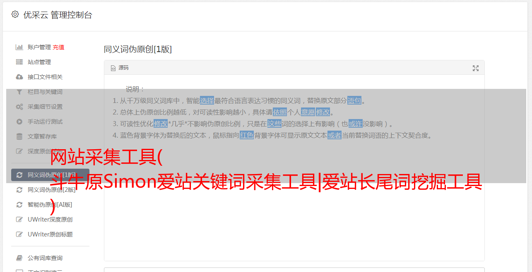Click the 接口文件相关 cloud upload icon
Viewport: 532px width, 272px height.
(19, 77)
